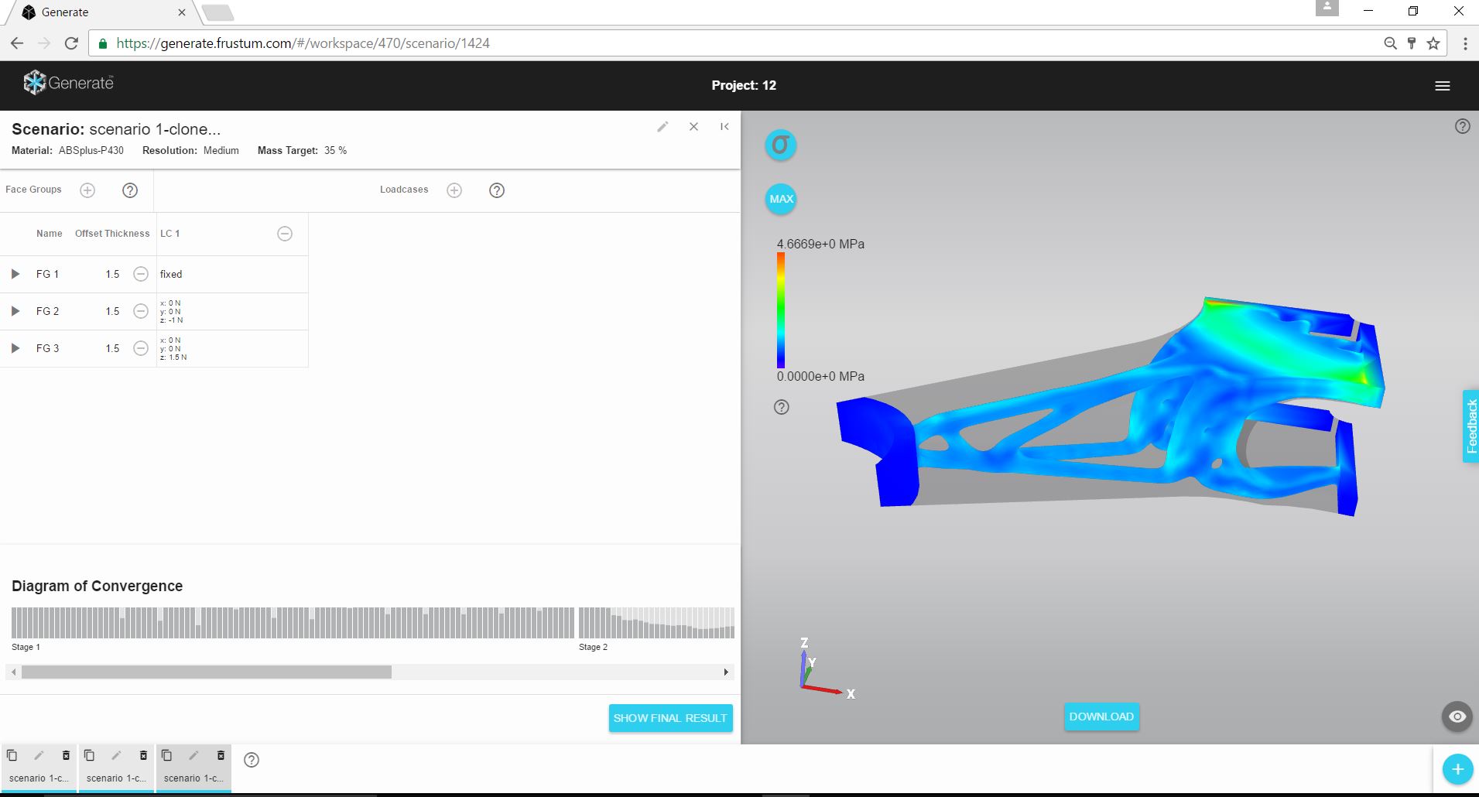Click the 3D stress model view
This screenshot has height=797, width=1479.
(x=1111, y=406)
